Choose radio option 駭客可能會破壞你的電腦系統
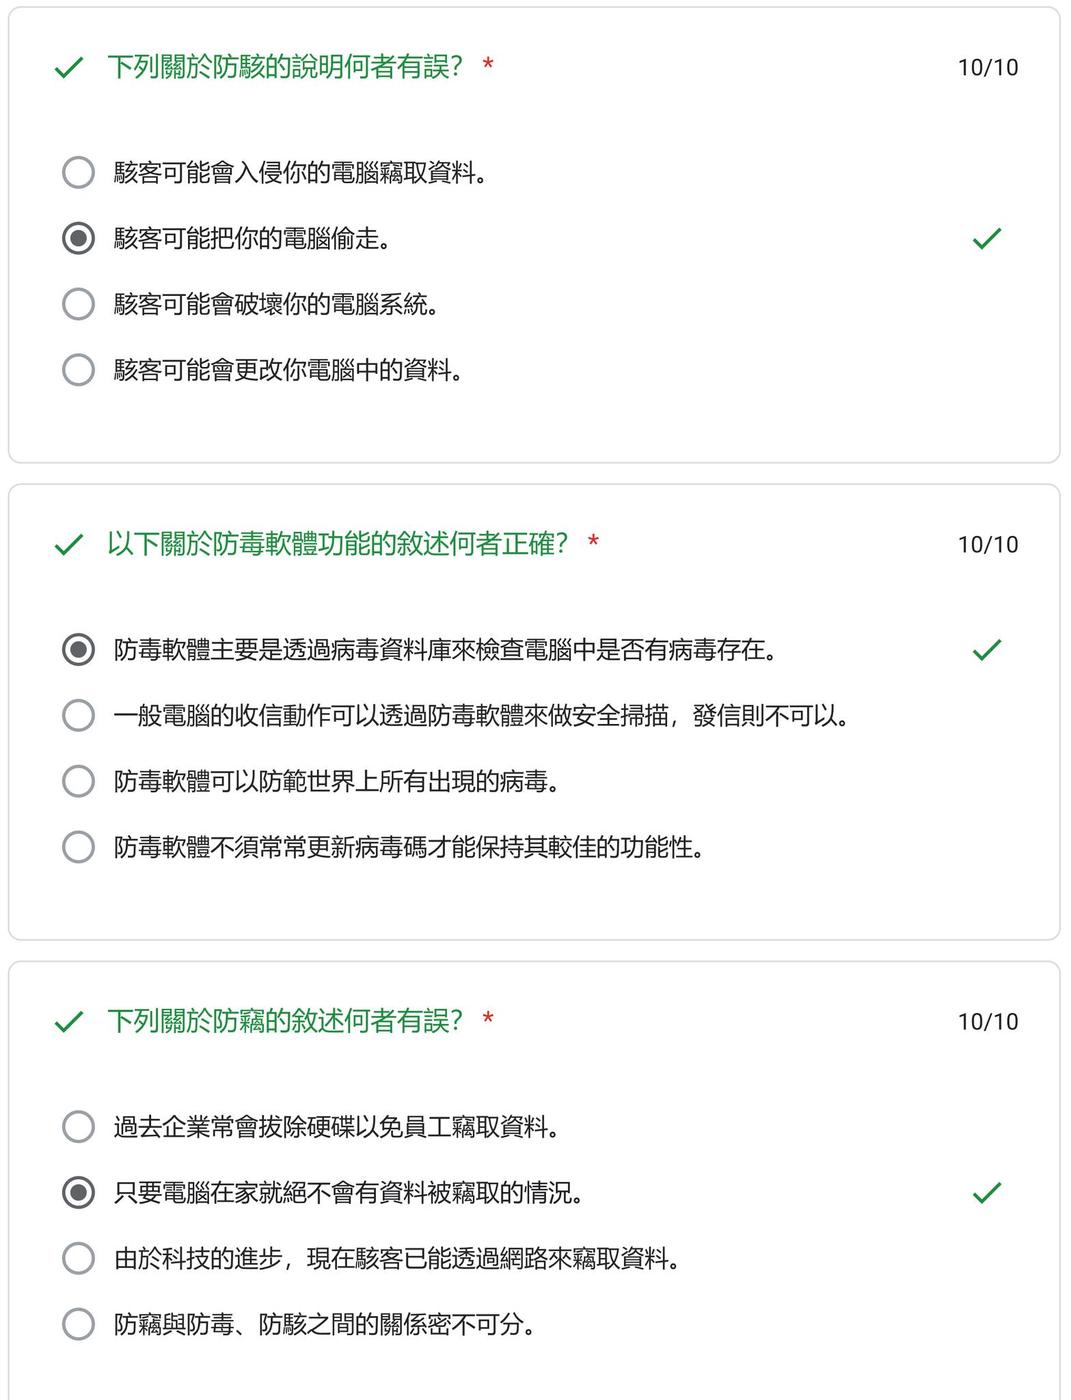 78,304
